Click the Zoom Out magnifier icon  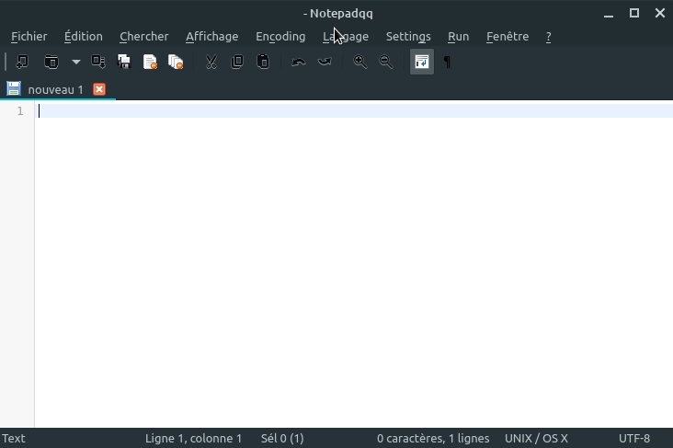pos(385,62)
